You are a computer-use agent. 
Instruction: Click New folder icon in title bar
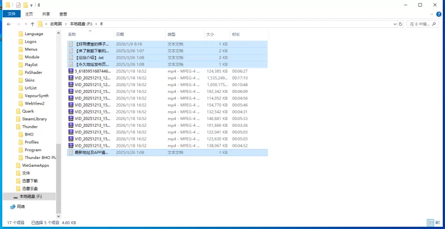pyautogui.click(x=26, y=5)
